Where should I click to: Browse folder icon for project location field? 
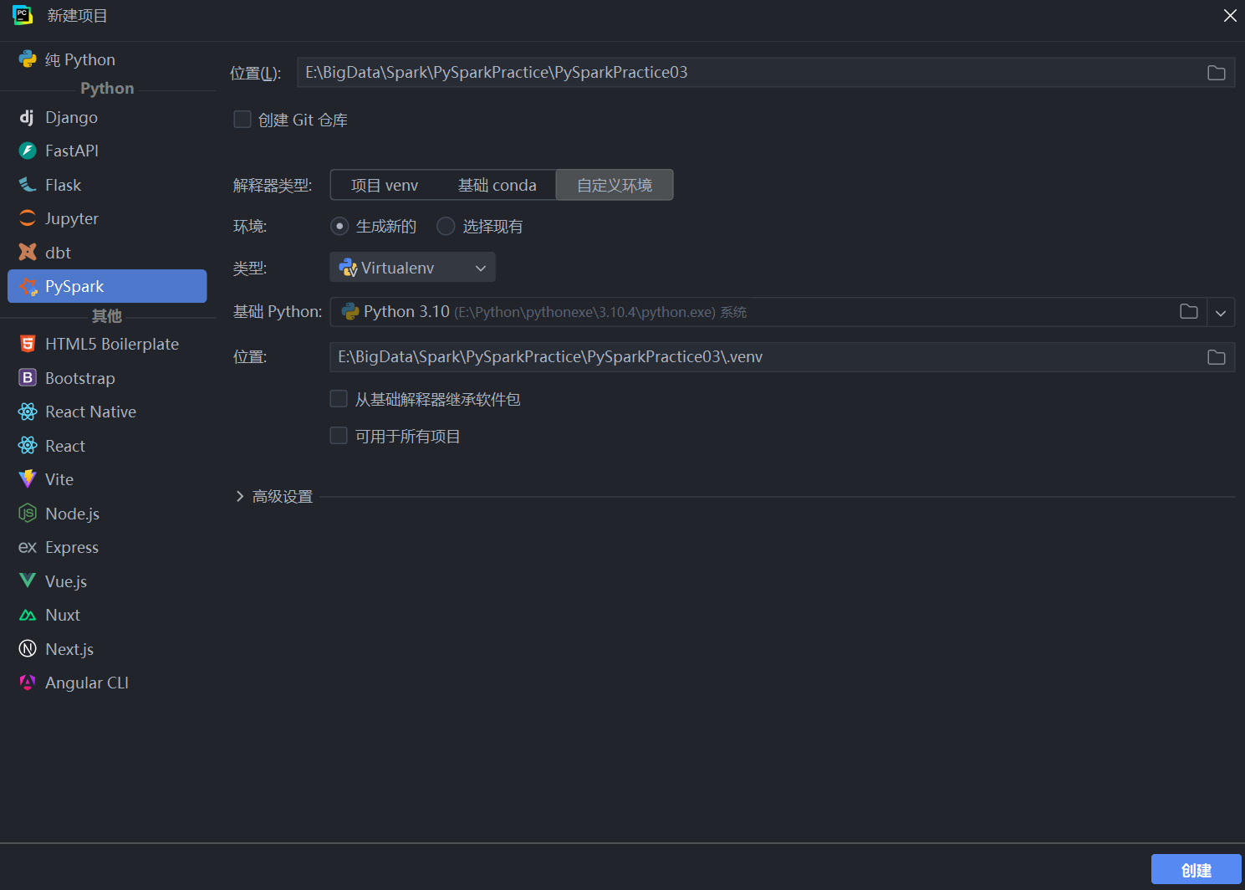(x=1216, y=73)
